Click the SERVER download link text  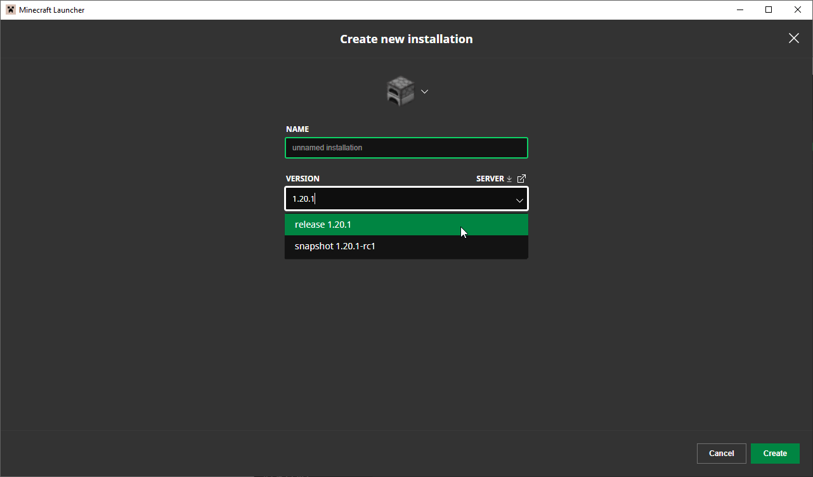coord(490,179)
